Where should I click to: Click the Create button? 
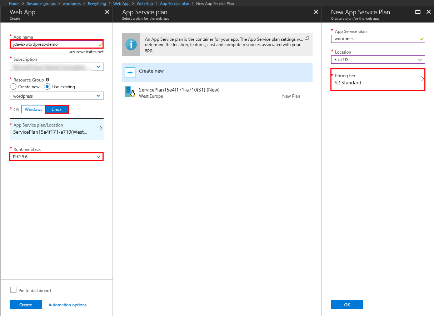click(x=26, y=305)
